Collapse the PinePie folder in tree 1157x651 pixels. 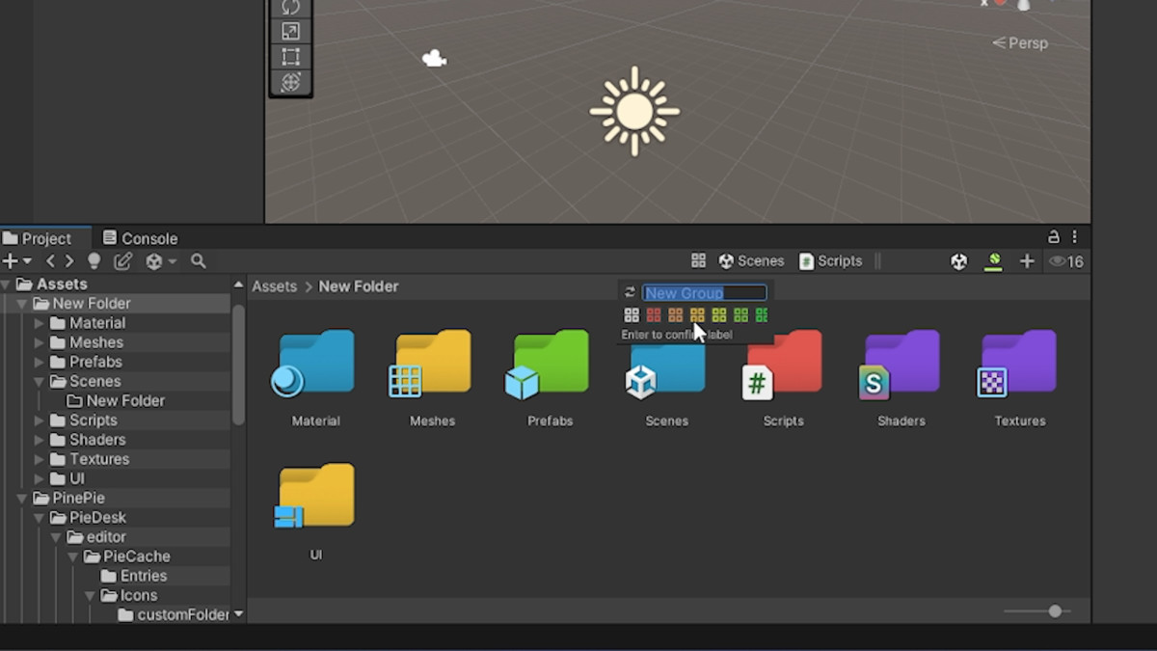(x=22, y=499)
